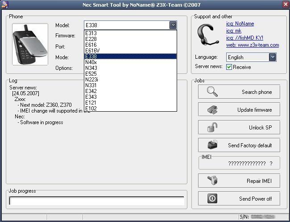Select model N343 from the list
The width and height of the screenshot is (290, 222).
pyautogui.click(x=130, y=68)
